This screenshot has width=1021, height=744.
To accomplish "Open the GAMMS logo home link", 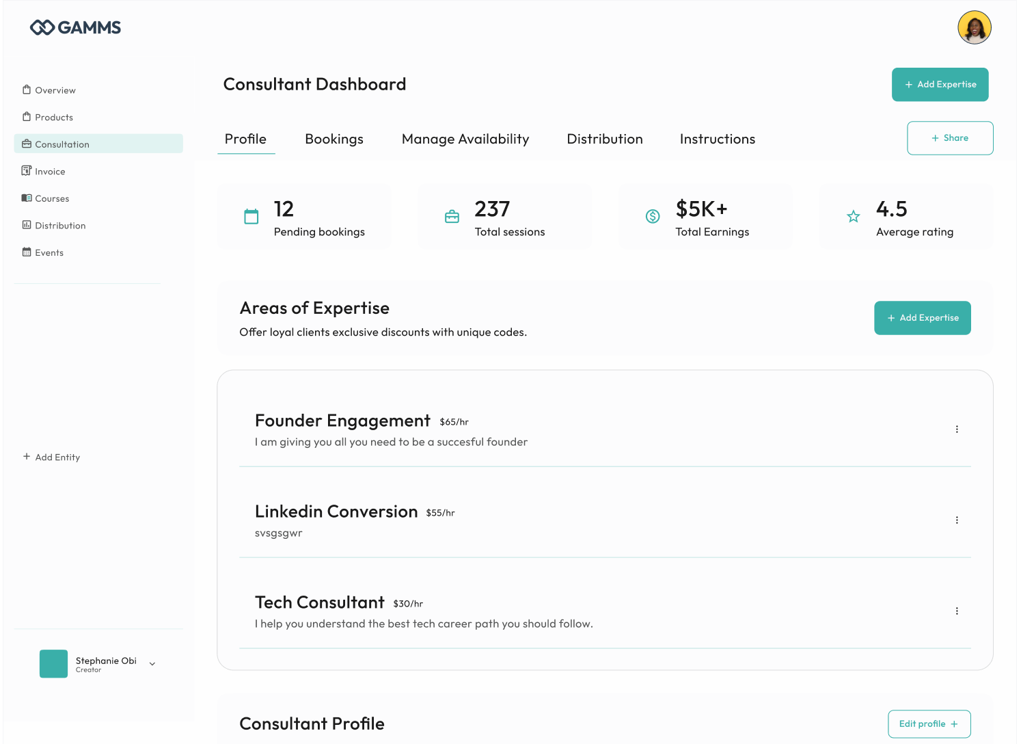I will point(75,27).
